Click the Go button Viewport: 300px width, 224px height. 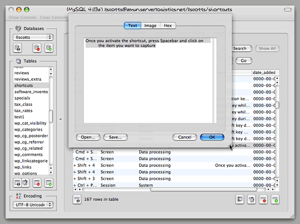coord(243,61)
